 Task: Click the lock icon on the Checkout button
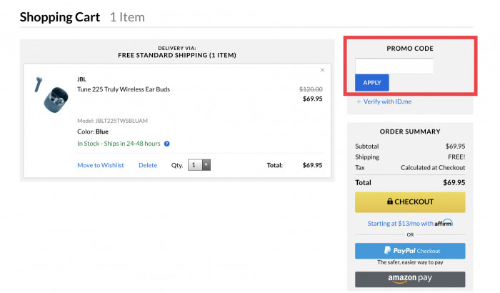click(390, 202)
